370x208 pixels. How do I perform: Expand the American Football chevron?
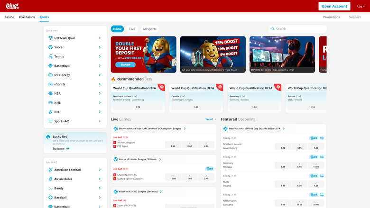tap(100, 170)
